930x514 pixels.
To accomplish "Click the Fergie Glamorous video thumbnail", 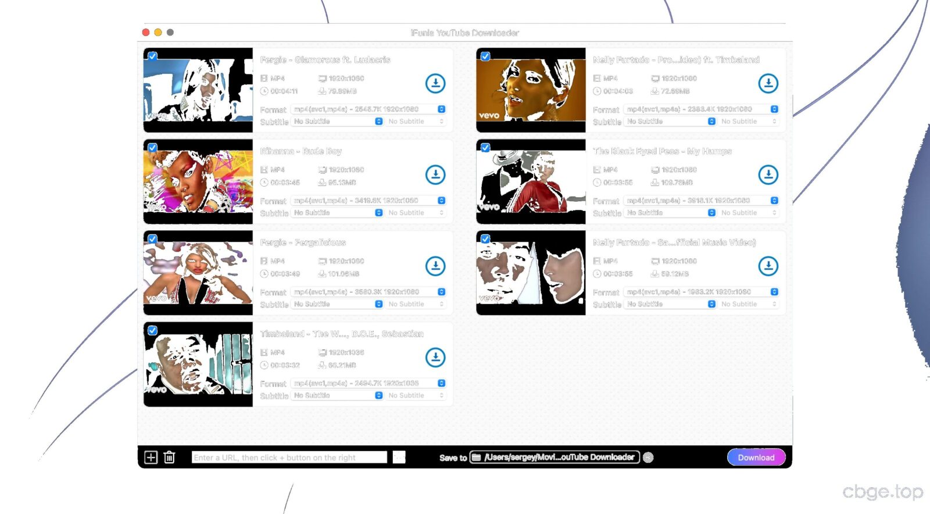I will (x=198, y=90).
